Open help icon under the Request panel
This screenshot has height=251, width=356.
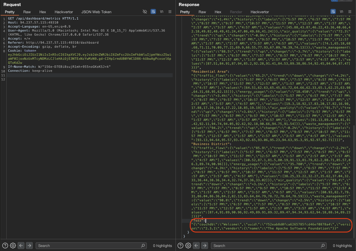[5, 246]
